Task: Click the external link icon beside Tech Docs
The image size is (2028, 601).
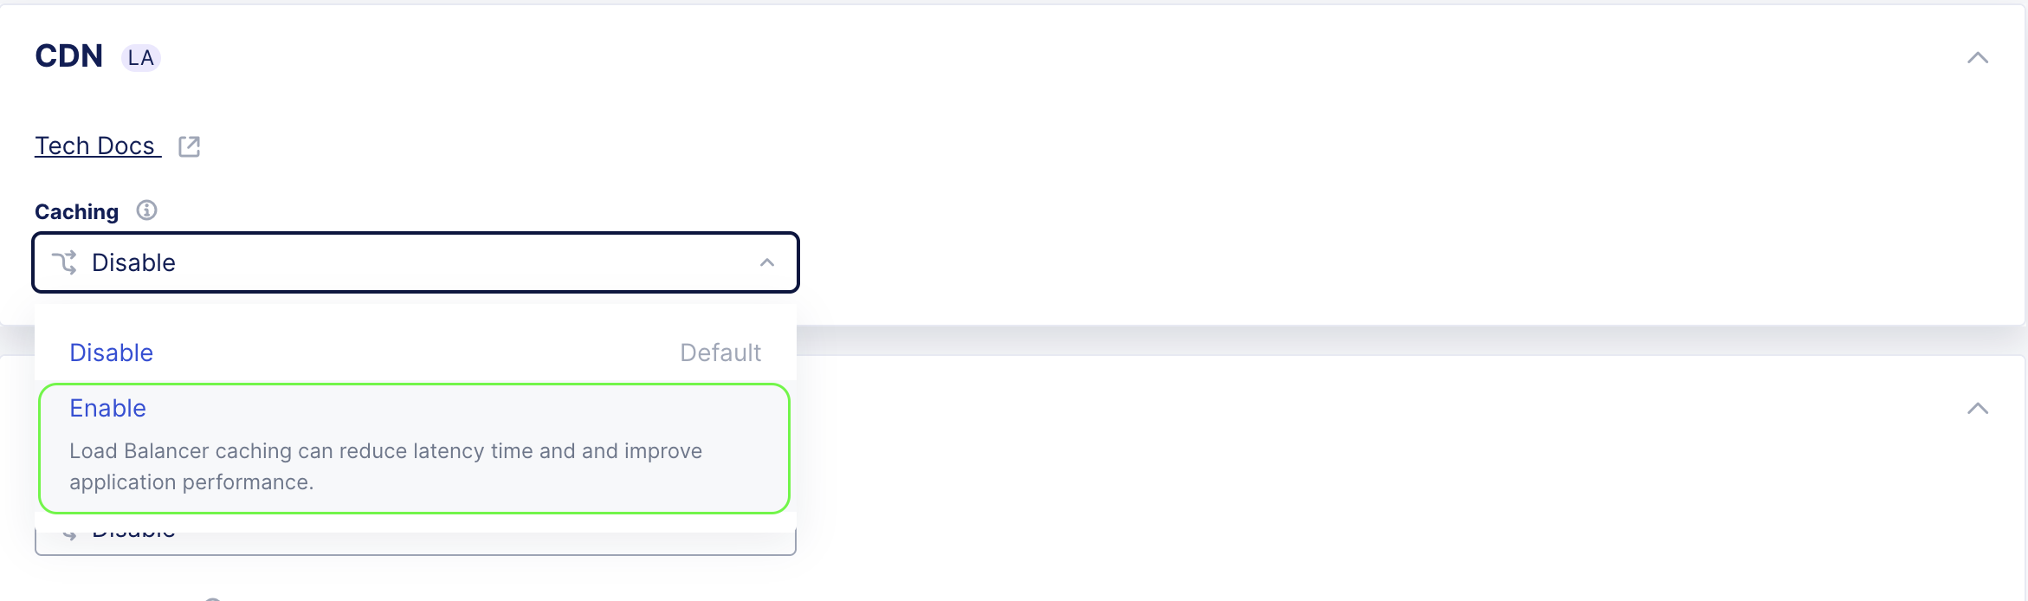Action: 190,145
